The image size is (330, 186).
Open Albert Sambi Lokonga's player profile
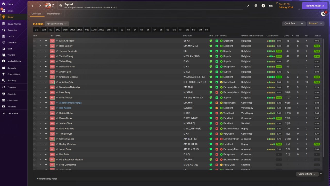[70, 103]
